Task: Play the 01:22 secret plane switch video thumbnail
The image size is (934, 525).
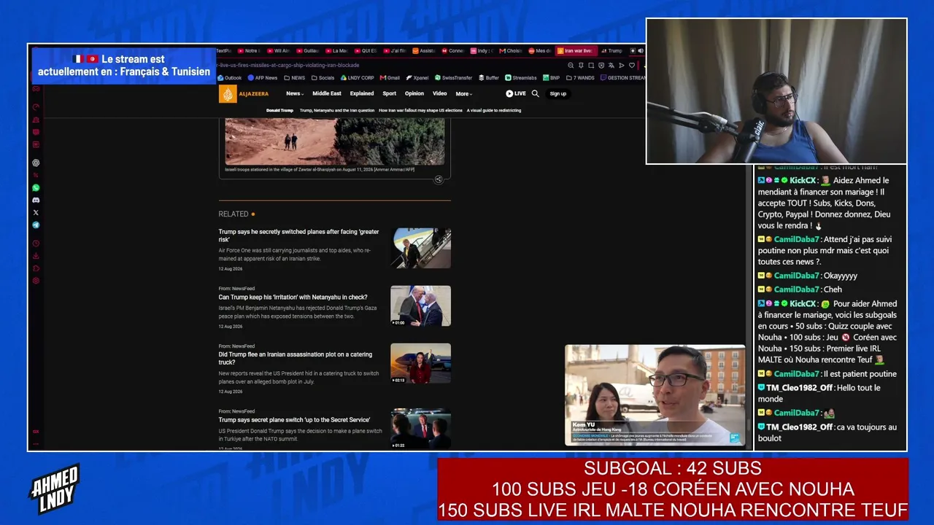Action: [420, 428]
